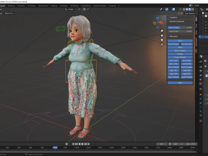Click red X axis on navigation gizmo
Image resolution: width=208 pixels, height=156 pixels.
(161, 23)
